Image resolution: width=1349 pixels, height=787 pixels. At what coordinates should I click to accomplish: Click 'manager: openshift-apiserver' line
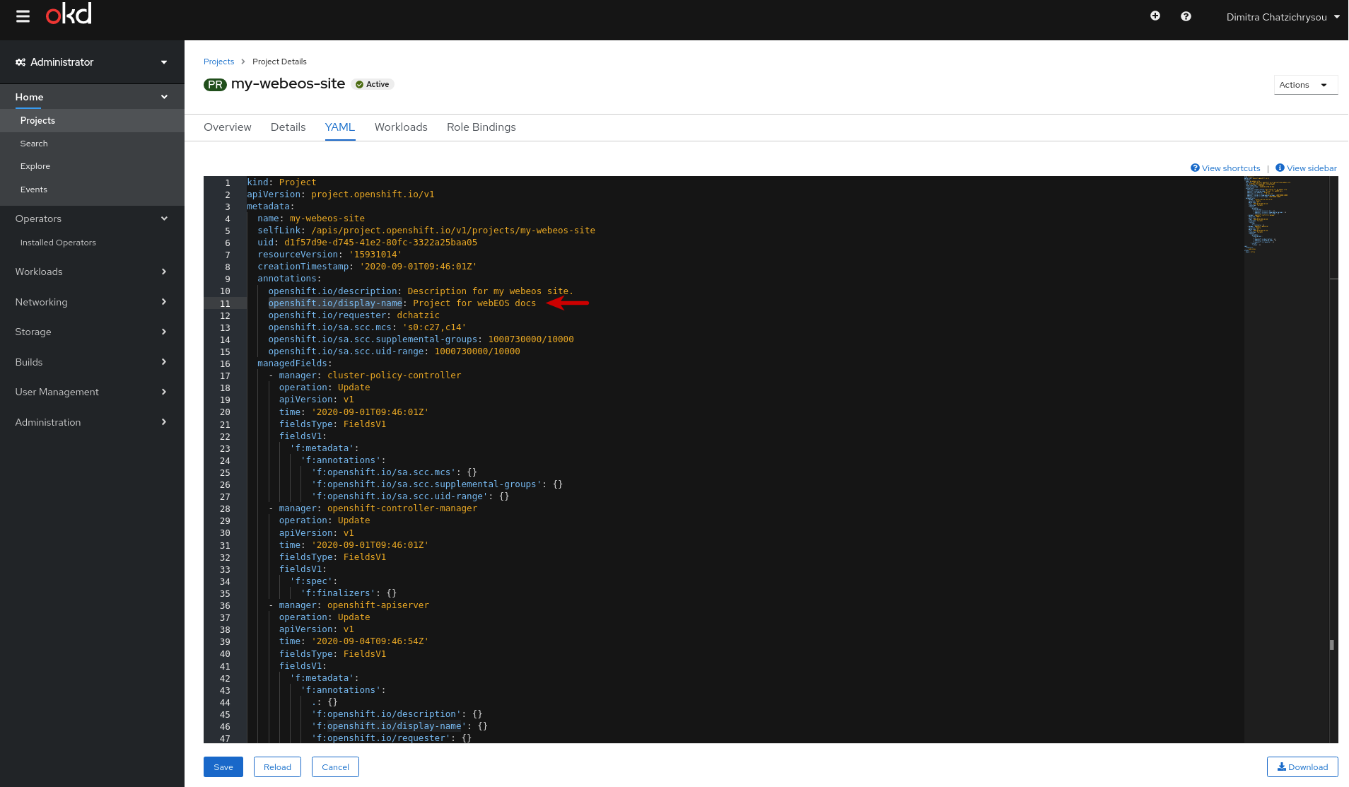click(x=354, y=605)
